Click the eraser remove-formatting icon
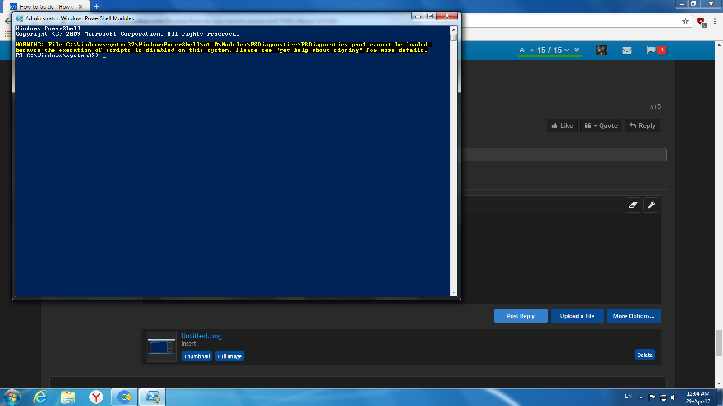The image size is (723, 406). pyautogui.click(x=633, y=205)
